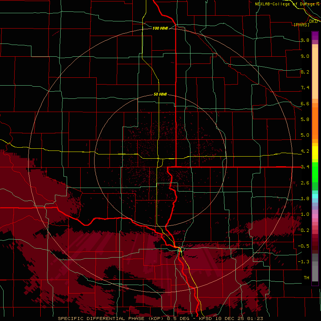This screenshot has width=321, height=321.
Task: Click the cyan band in color scale
Action: point(315,196)
